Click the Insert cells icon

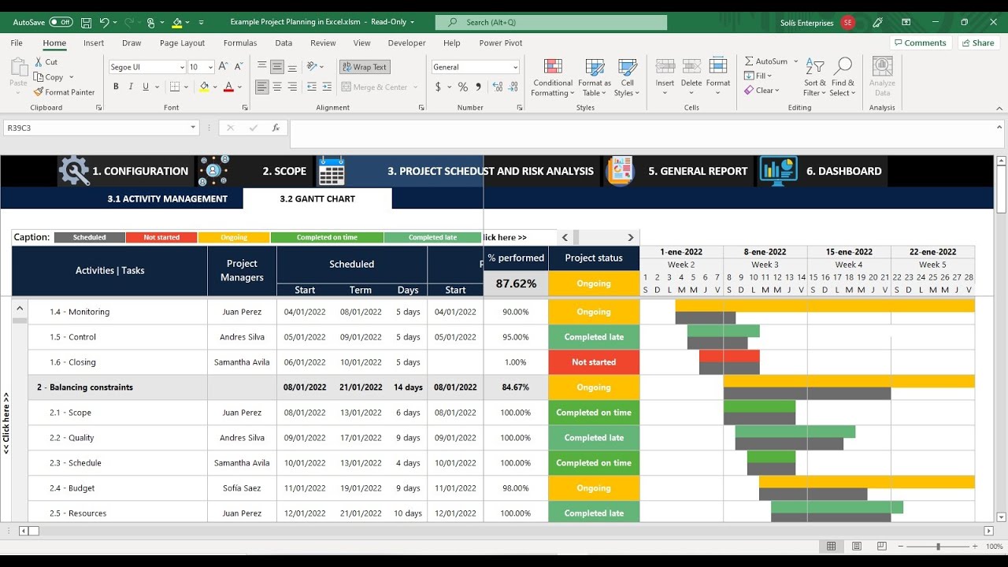665,67
